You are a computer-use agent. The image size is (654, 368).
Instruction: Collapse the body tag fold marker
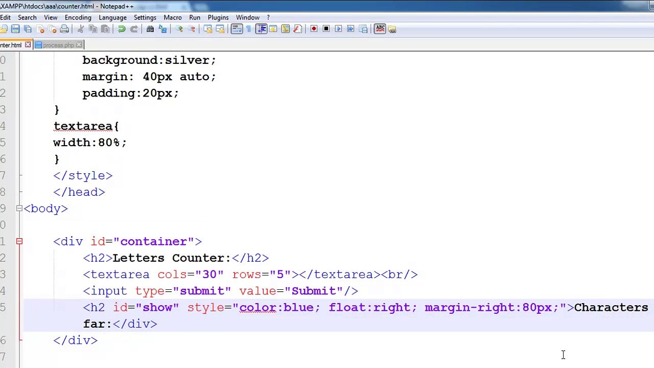19,209
